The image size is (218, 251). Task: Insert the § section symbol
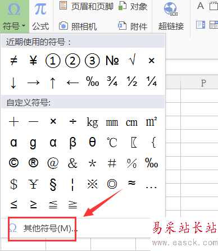(53, 184)
